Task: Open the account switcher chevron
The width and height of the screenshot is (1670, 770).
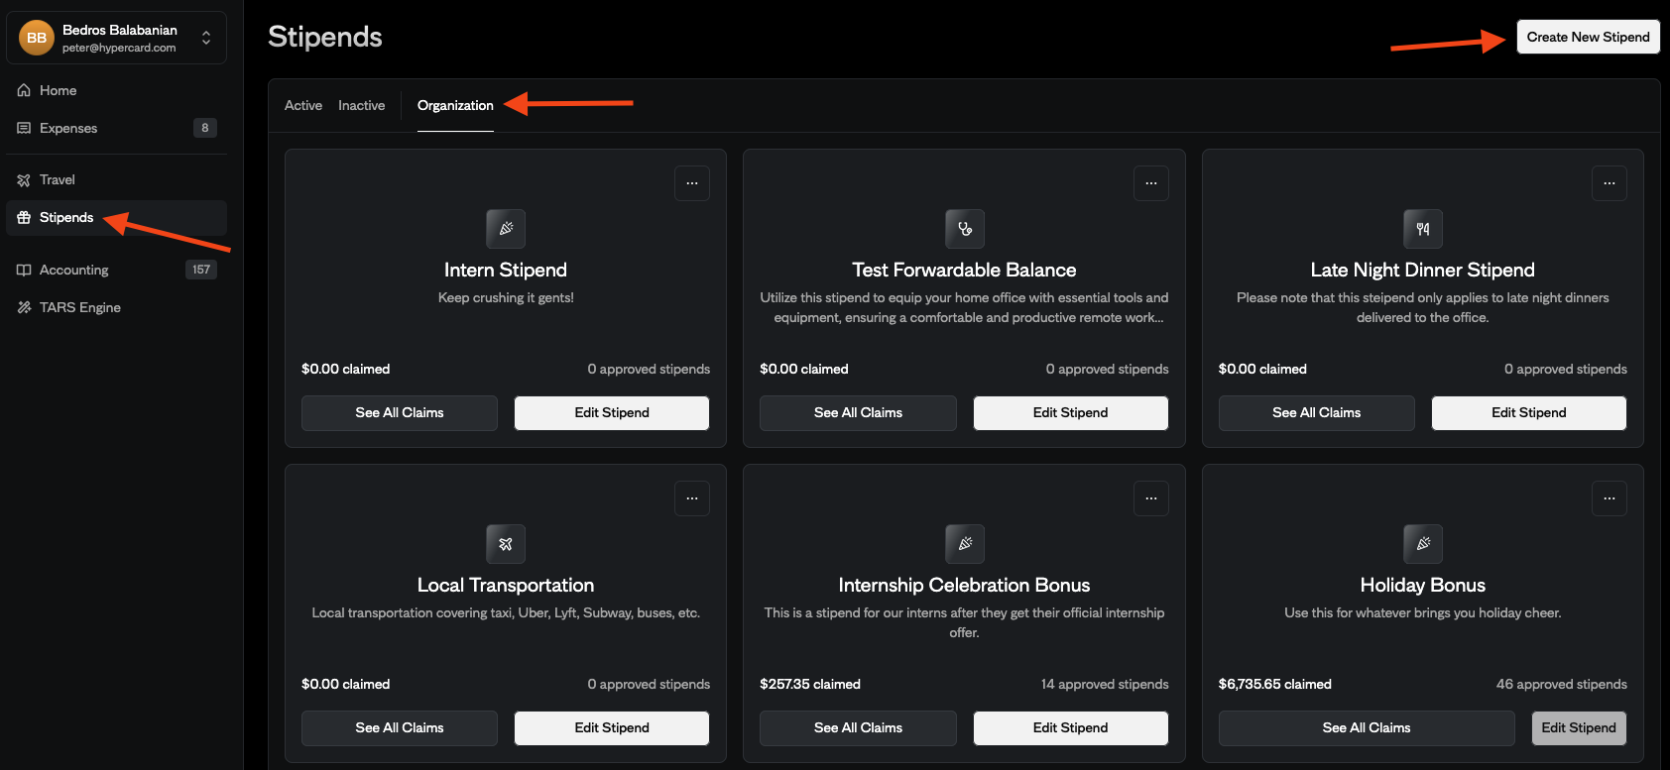Action: click(x=205, y=37)
